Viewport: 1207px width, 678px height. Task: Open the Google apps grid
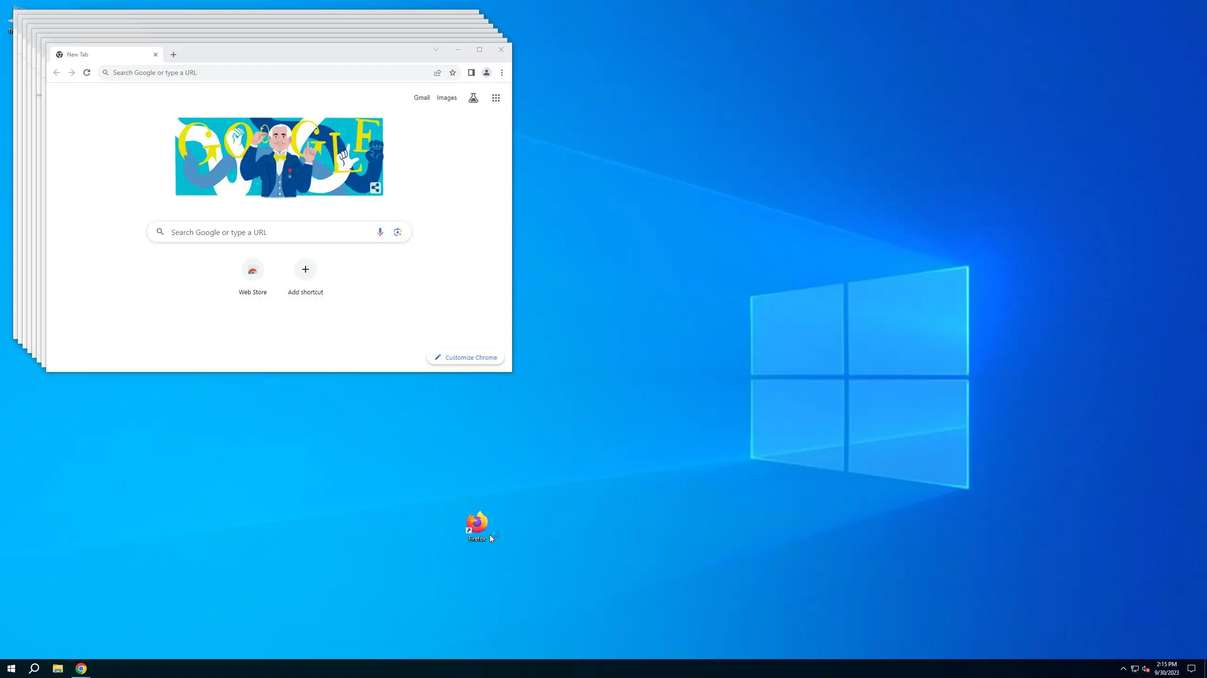click(x=496, y=98)
